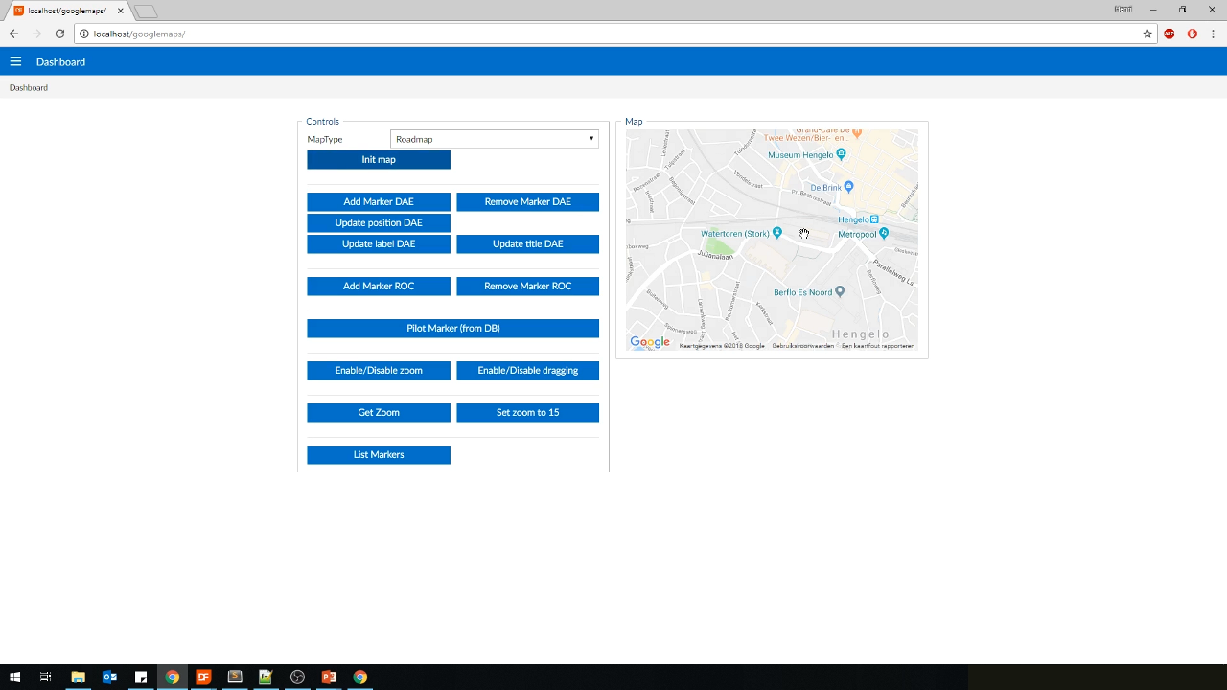The width and height of the screenshot is (1227, 690).
Task: Toggle map dragging with Enable/Disable dragging
Action: (x=527, y=371)
